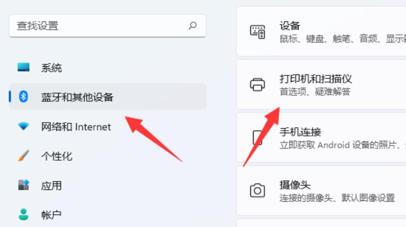The height and width of the screenshot is (227, 406).
Task: Open 打印机和扫描仪 settings card
Action: (321, 85)
